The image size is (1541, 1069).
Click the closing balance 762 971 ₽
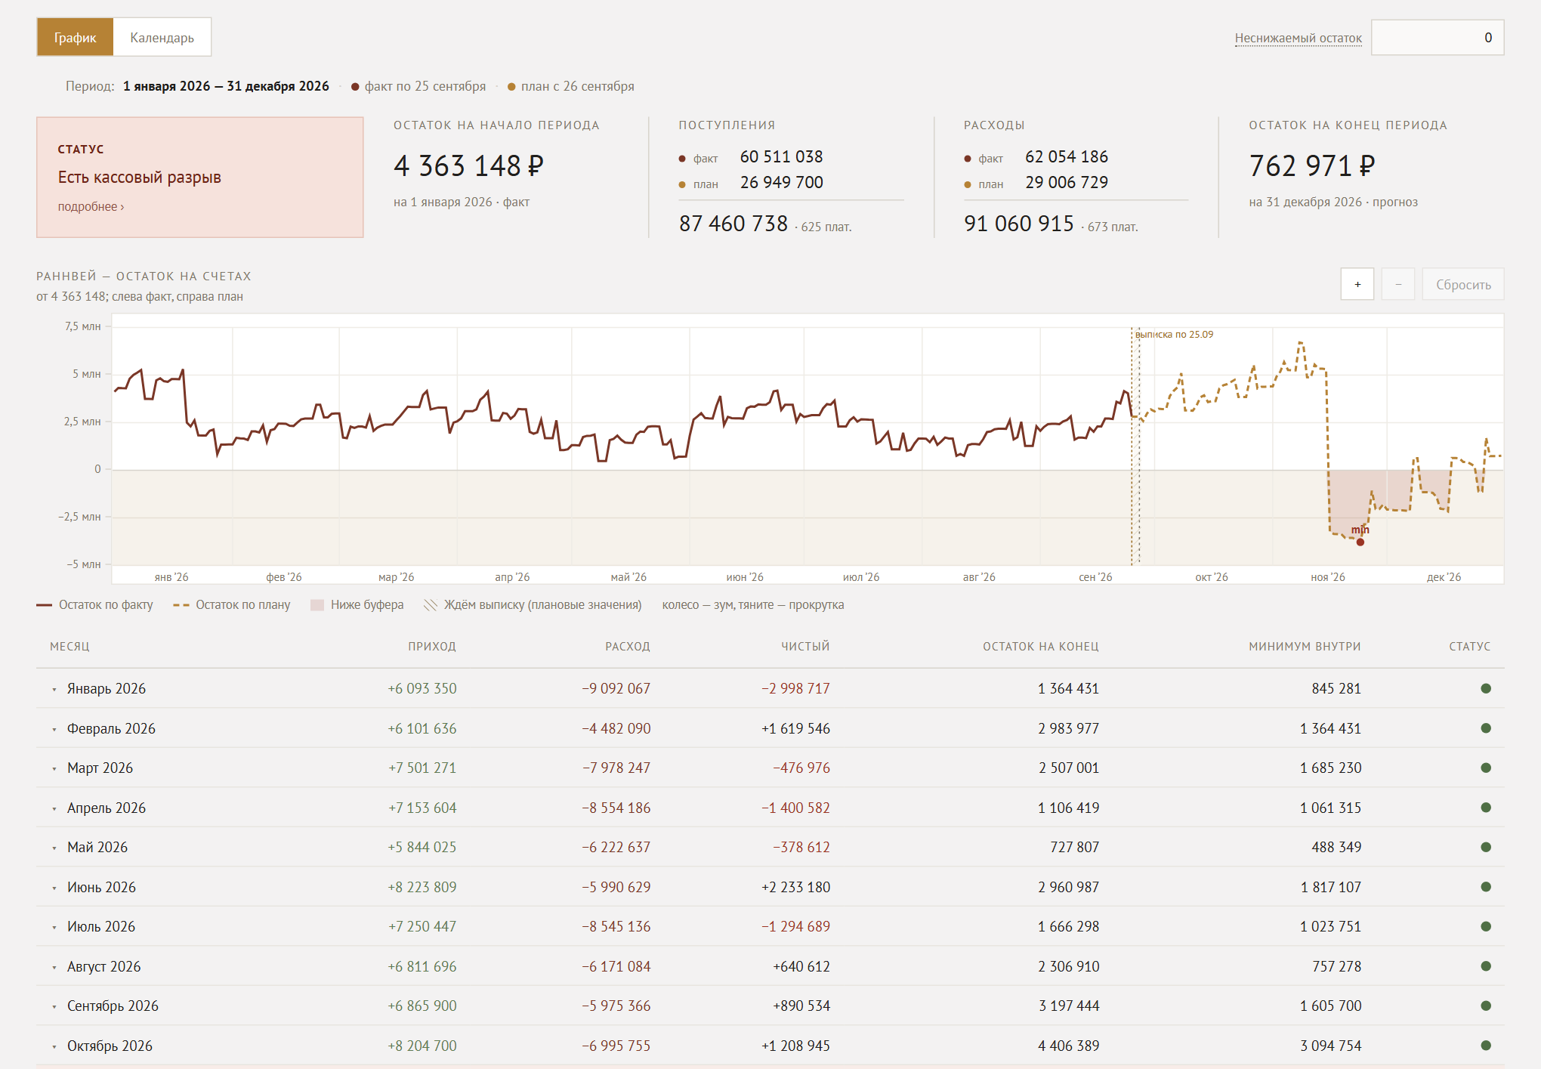coord(1312,165)
